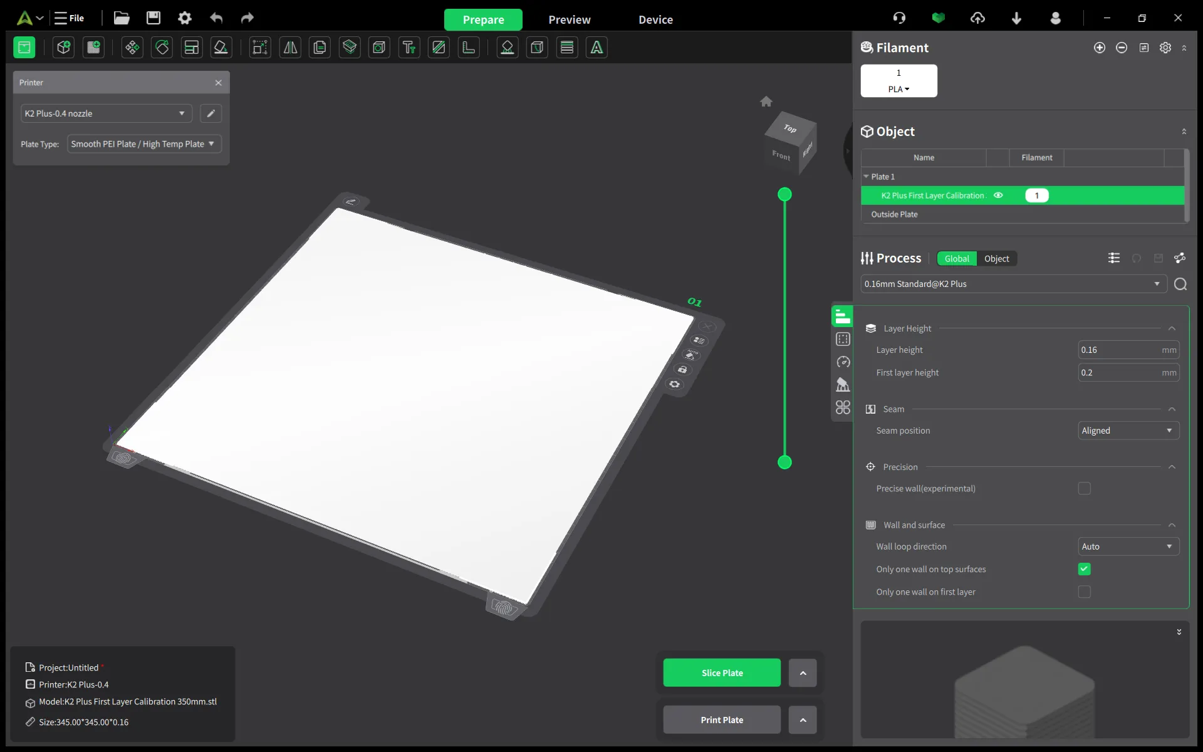Open the Strength settings sidebar icon

pyautogui.click(x=843, y=340)
